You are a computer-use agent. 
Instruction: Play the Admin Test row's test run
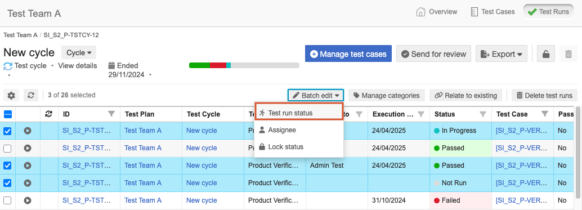click(x=28, y=166)
